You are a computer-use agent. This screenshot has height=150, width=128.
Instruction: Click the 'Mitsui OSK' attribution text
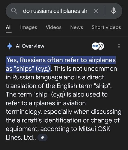[94, 129]
